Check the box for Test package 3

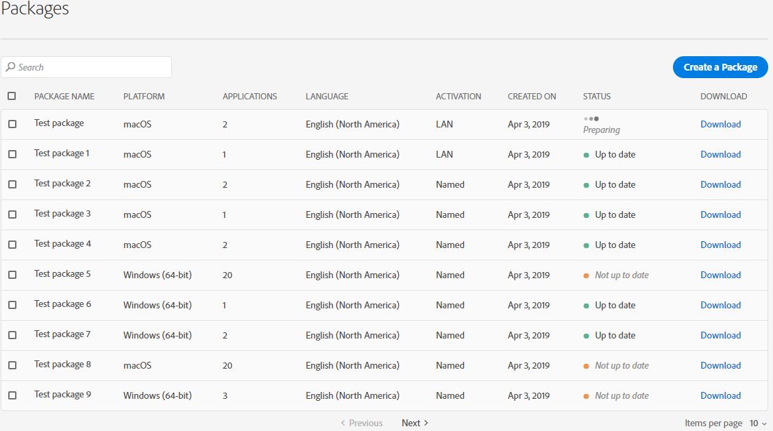point(12,214)
